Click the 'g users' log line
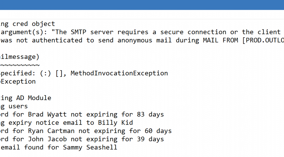The image size is (284, 157). [14, 106]
